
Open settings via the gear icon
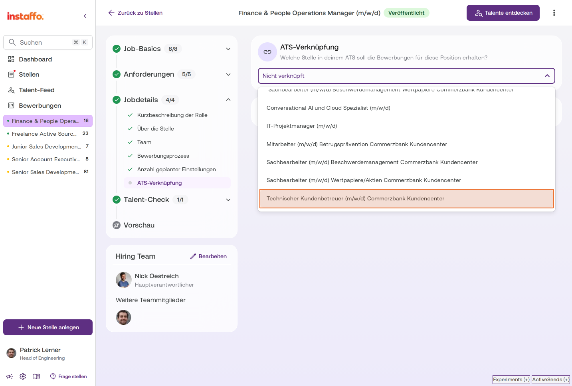coord(23,376)
